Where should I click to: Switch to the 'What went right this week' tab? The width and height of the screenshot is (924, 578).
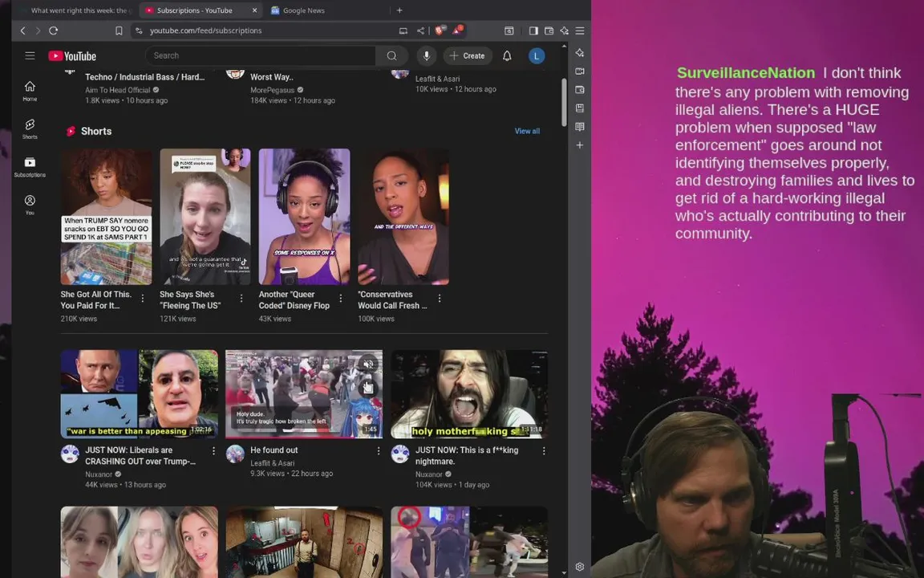point(75,10)
